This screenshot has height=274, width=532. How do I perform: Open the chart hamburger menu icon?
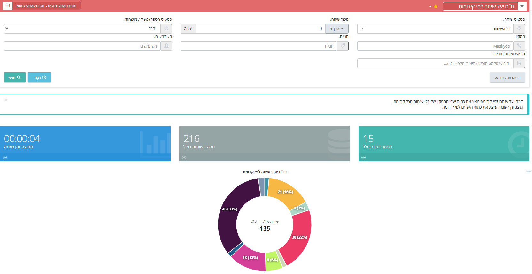[x=528, y=172]
